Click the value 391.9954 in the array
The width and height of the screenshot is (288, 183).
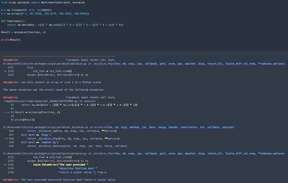pyautogui.click(x=65, y=14)
